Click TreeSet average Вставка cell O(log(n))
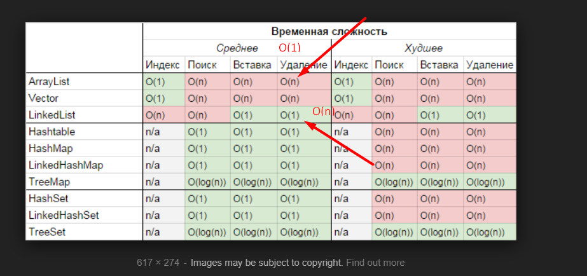 pos(254,232)
